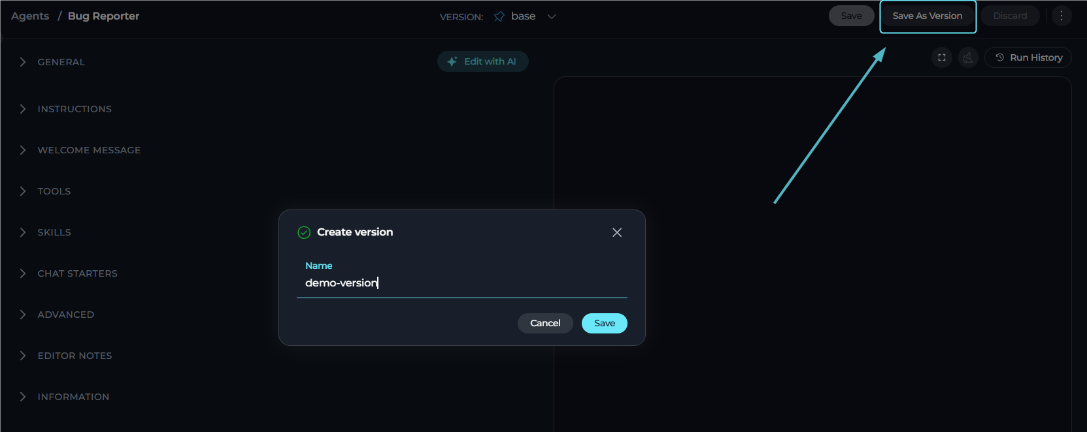Click Edit with AI button

(x=483, y=61)
